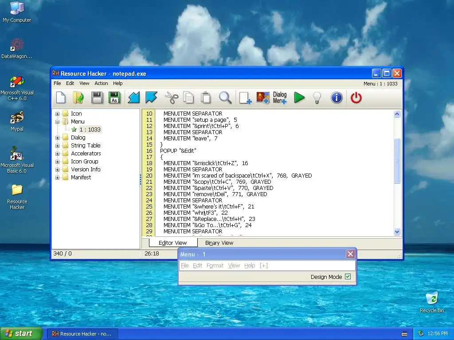Click the green Save As icon
The image size is (454, 340).
[114, 97]
